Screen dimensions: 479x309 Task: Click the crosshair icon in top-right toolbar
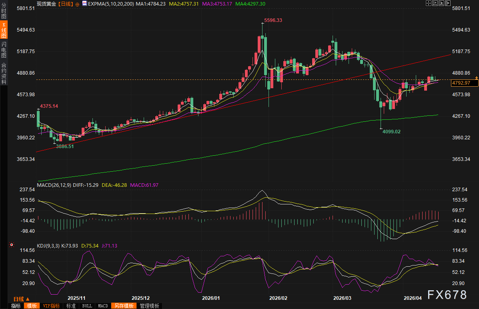pyautogui.click(x=428, y=3)
